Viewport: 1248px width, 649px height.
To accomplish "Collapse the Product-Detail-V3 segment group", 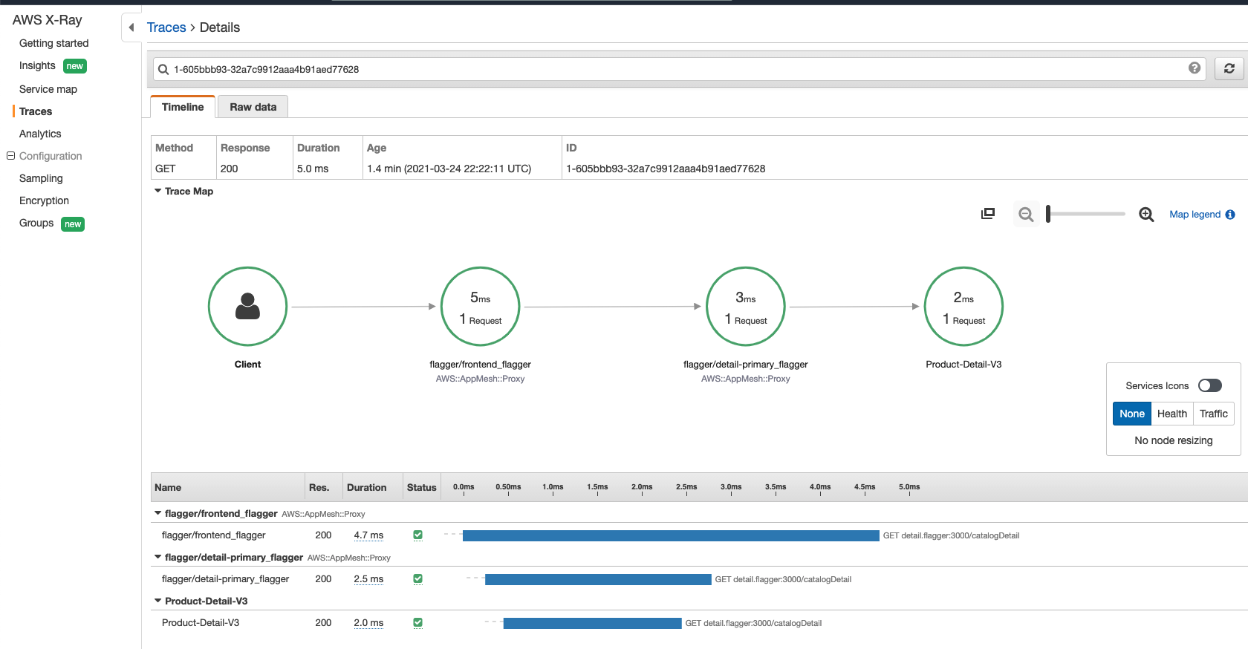I will (x=157, y=601).
